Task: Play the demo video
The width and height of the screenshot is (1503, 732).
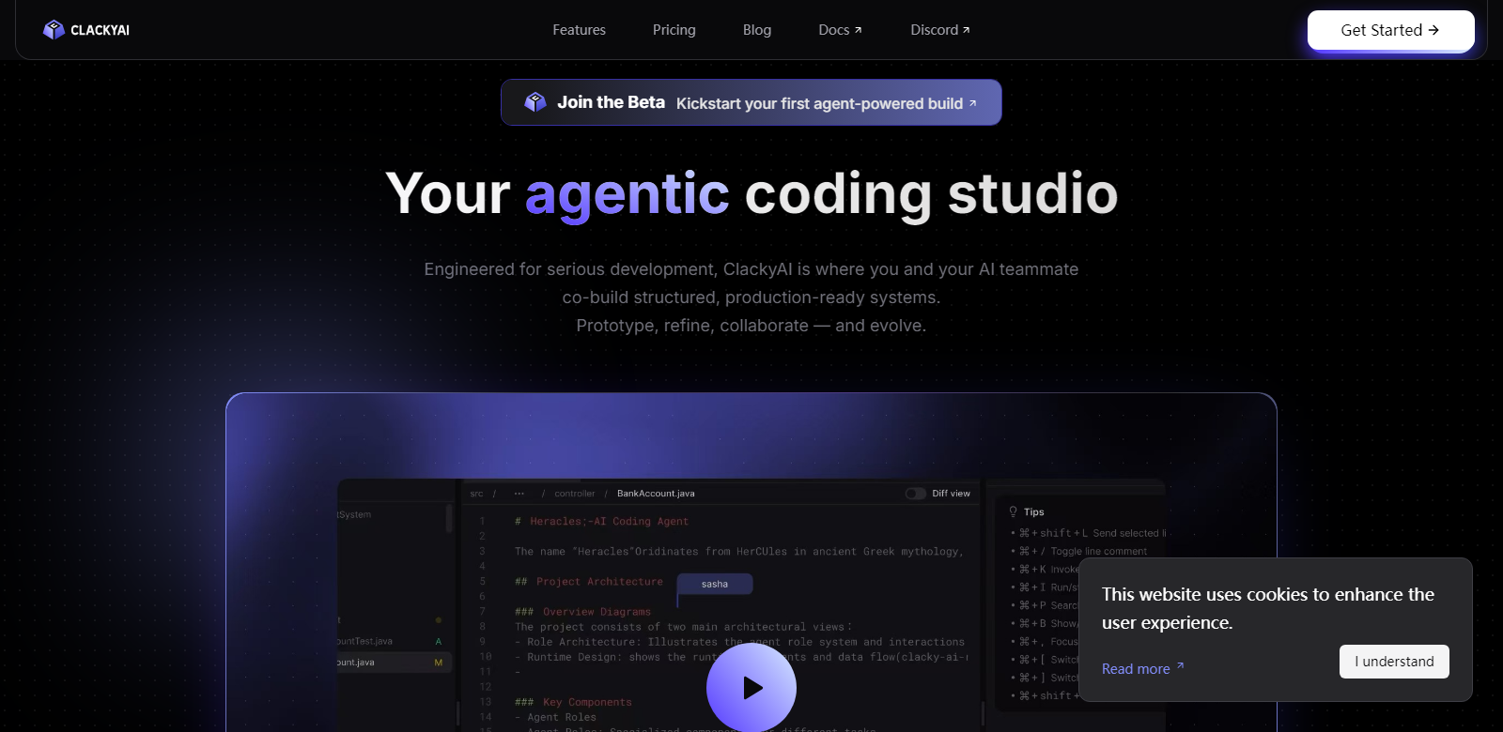Action: coord(751,687)
